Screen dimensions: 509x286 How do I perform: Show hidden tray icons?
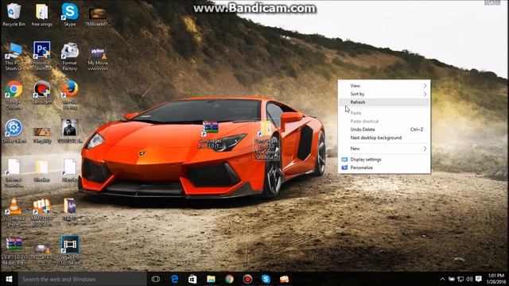tap(442, 279)
